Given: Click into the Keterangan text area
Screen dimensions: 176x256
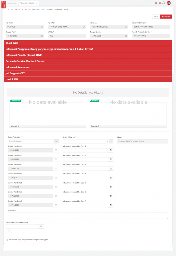Looking at the screenshot, I should 88,215.
